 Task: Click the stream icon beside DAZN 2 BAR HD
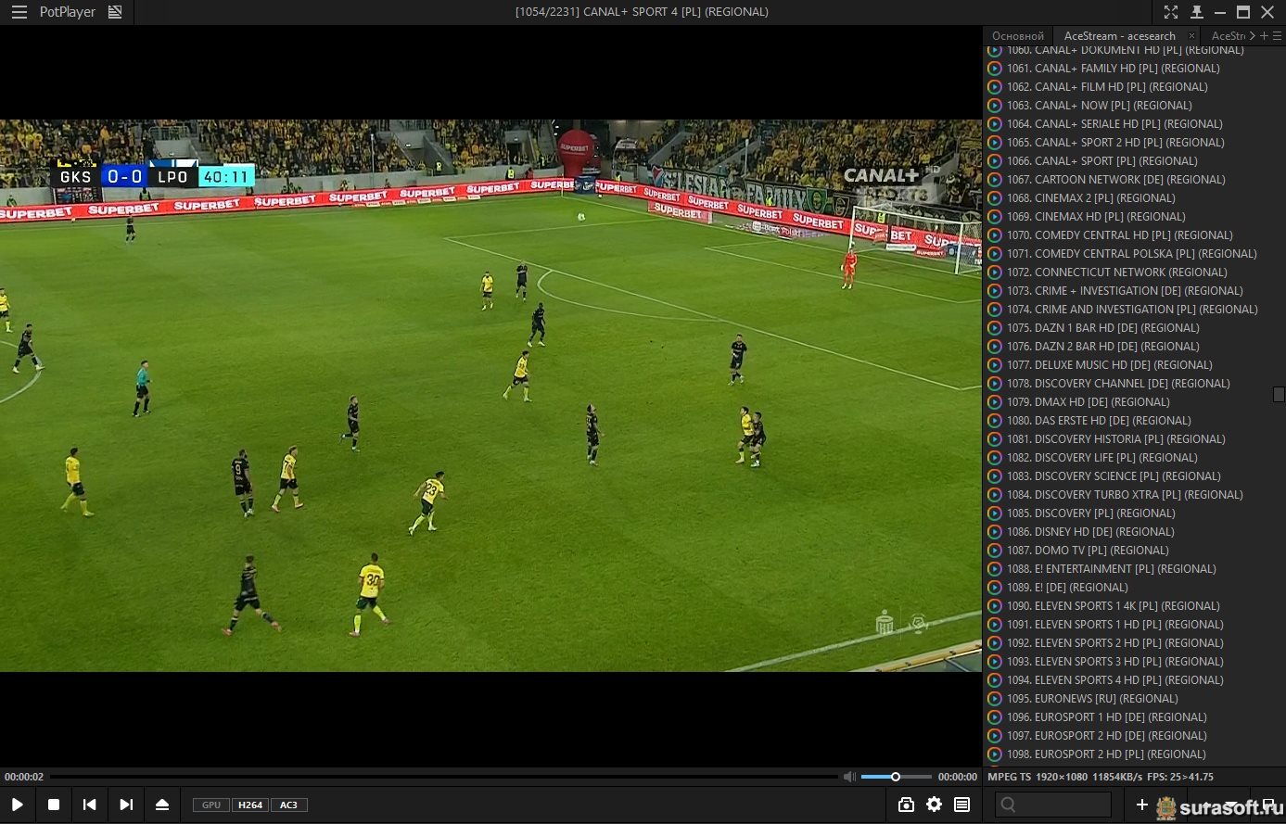[995, 347]
